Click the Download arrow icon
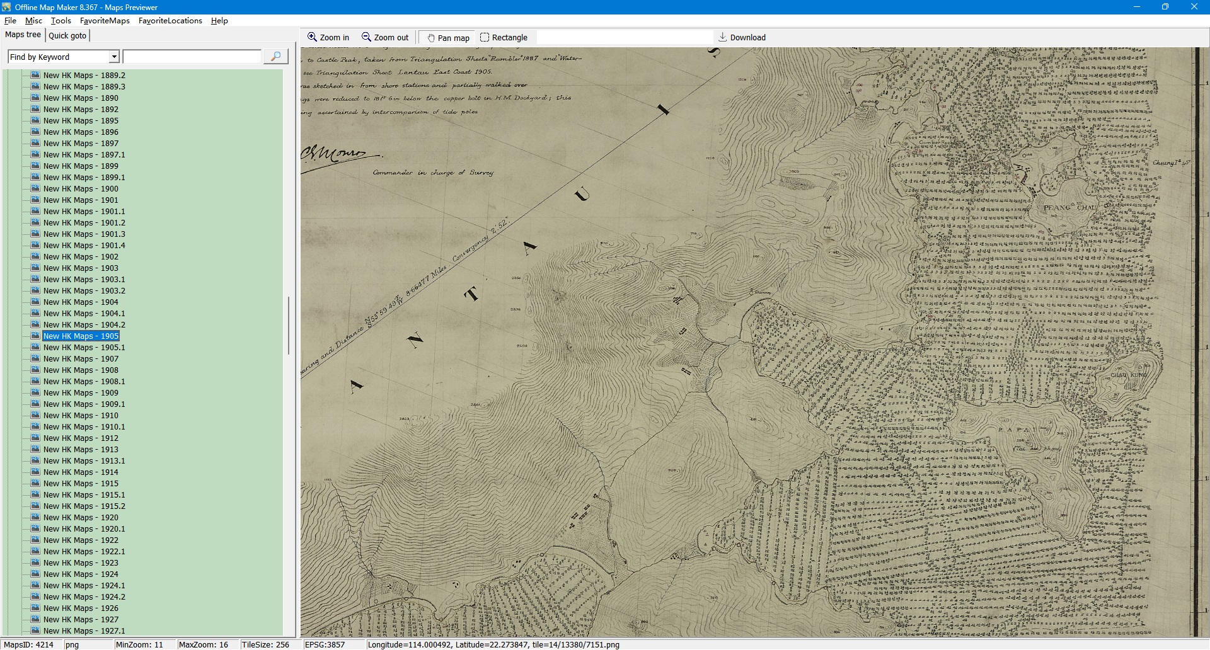Screen dimensions: 1210x650 point(723,37)
